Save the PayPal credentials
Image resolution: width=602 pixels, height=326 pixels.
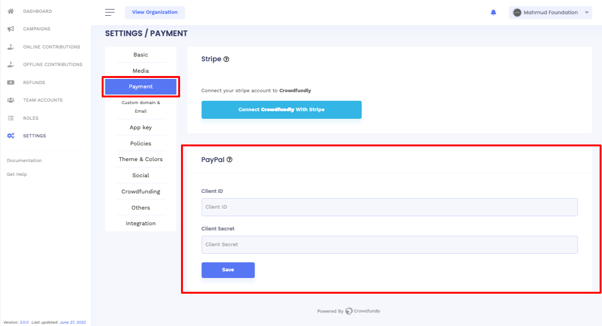tap(228, 270)
